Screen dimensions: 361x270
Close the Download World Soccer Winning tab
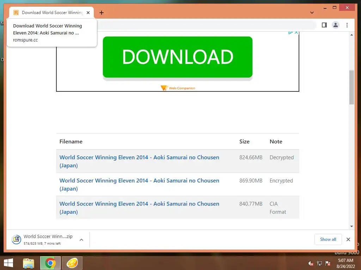pyautogui.click(x=88, y=13)
